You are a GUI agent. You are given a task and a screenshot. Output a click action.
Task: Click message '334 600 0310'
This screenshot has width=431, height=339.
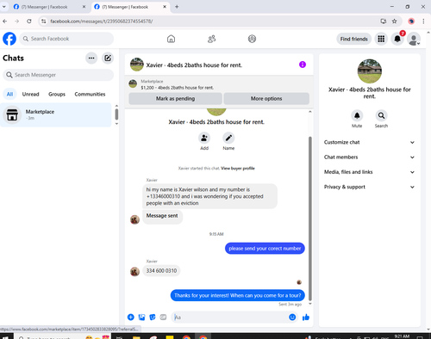click(161, 271)
